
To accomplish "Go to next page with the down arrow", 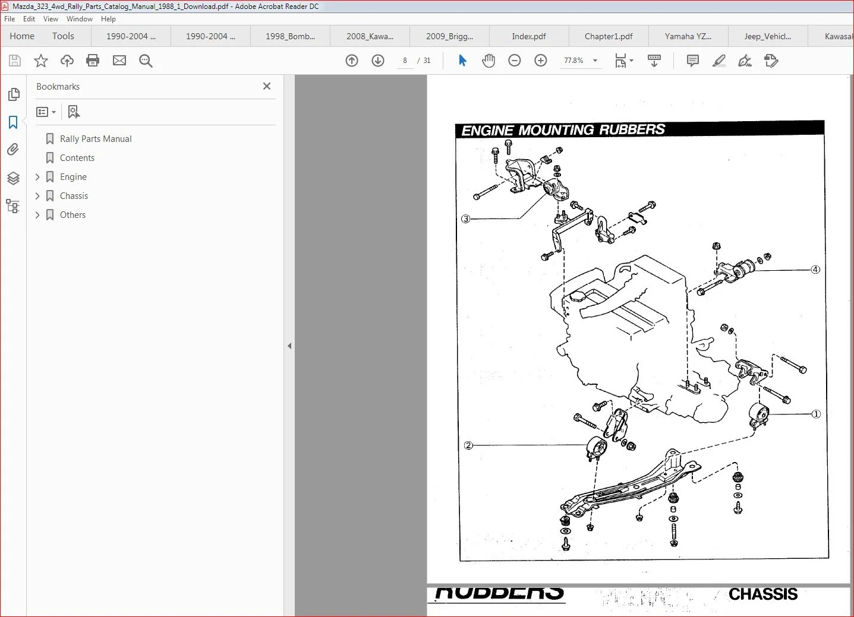I will click(x=378, y=61).
